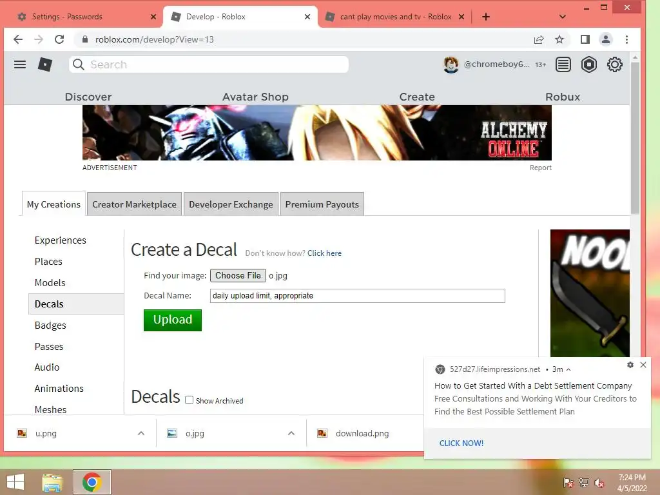Select Models in the sidebar

[x=50, y=283]
